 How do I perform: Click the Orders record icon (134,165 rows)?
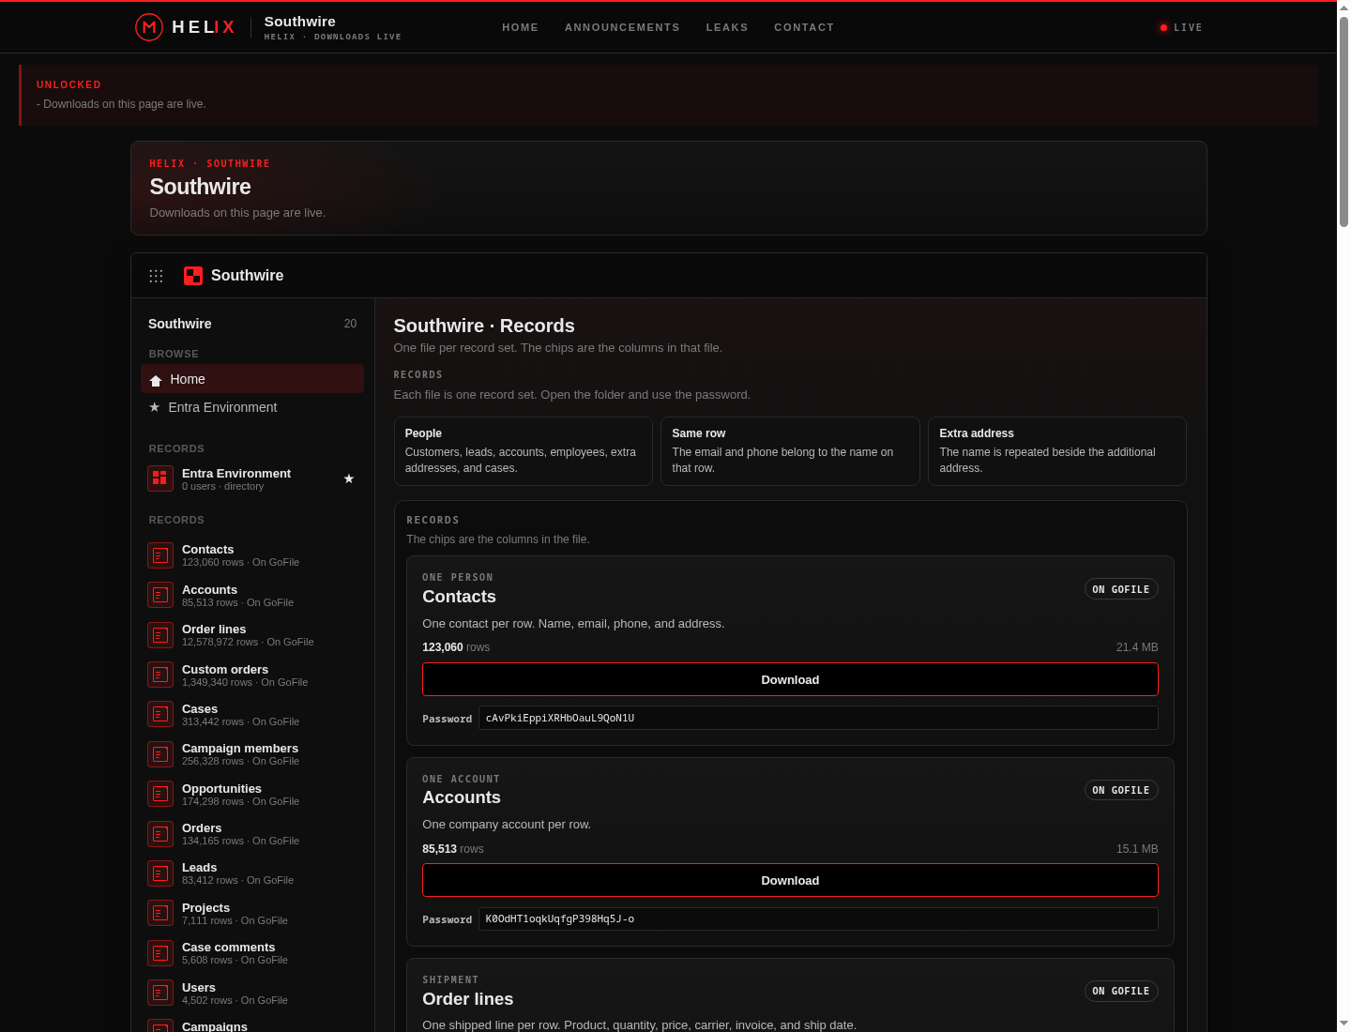160,834
